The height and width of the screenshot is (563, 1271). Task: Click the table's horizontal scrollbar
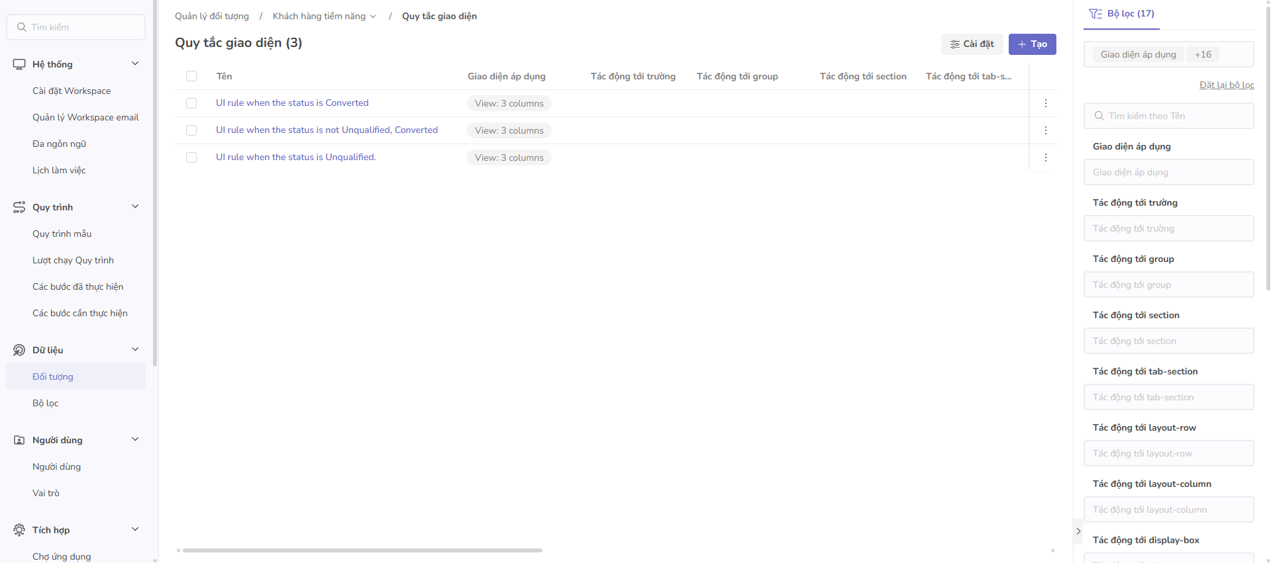point(362,550)
